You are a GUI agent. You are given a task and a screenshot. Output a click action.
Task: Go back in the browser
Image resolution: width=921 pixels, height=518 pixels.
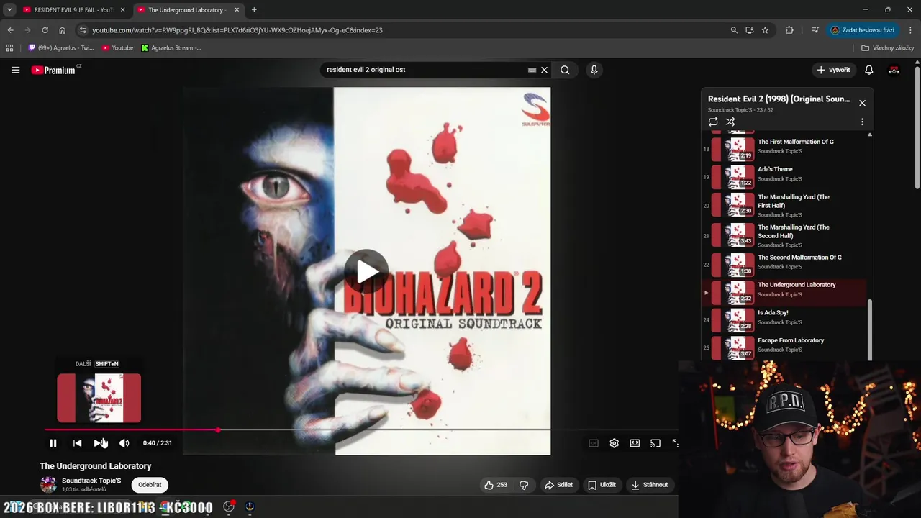tap(10, 30)
